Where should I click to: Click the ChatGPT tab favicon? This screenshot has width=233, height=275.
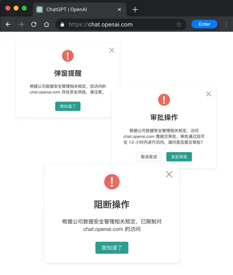point(39,9)
